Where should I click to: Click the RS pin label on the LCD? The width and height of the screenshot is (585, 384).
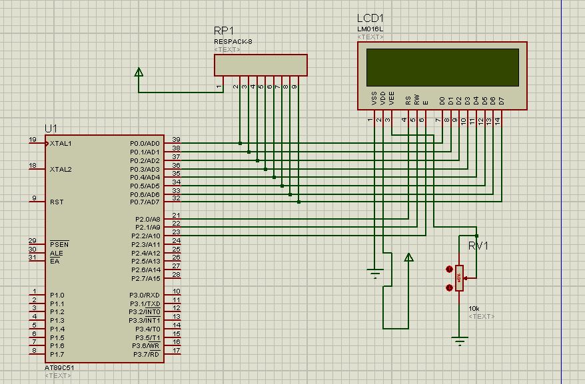(408, 100)
